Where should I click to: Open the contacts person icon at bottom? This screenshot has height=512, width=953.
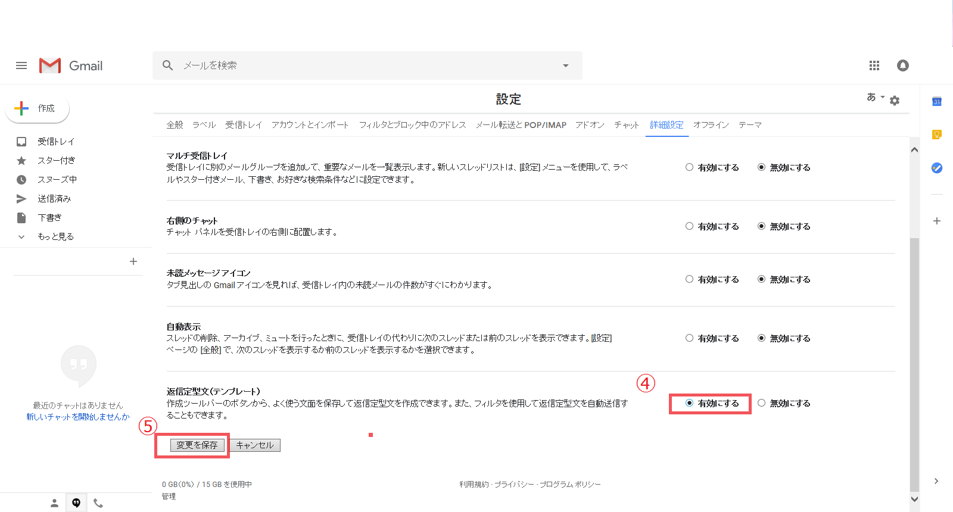click(54, 503)
